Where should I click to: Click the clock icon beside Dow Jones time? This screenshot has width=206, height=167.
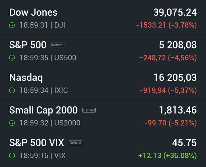[x=12, y=25]
